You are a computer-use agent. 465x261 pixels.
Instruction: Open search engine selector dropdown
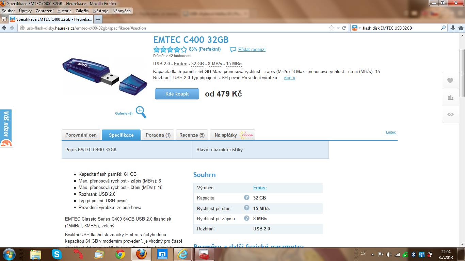[359, 28]
